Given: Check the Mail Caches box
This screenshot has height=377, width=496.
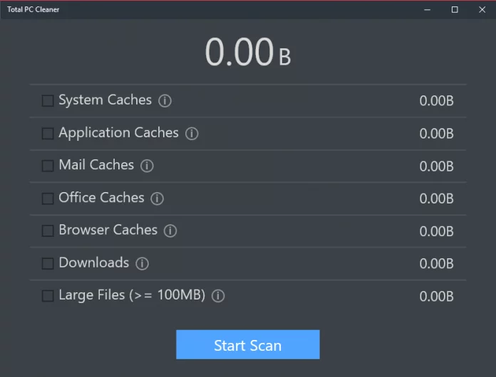Looking at the screenshot, I should pos(48,166).
